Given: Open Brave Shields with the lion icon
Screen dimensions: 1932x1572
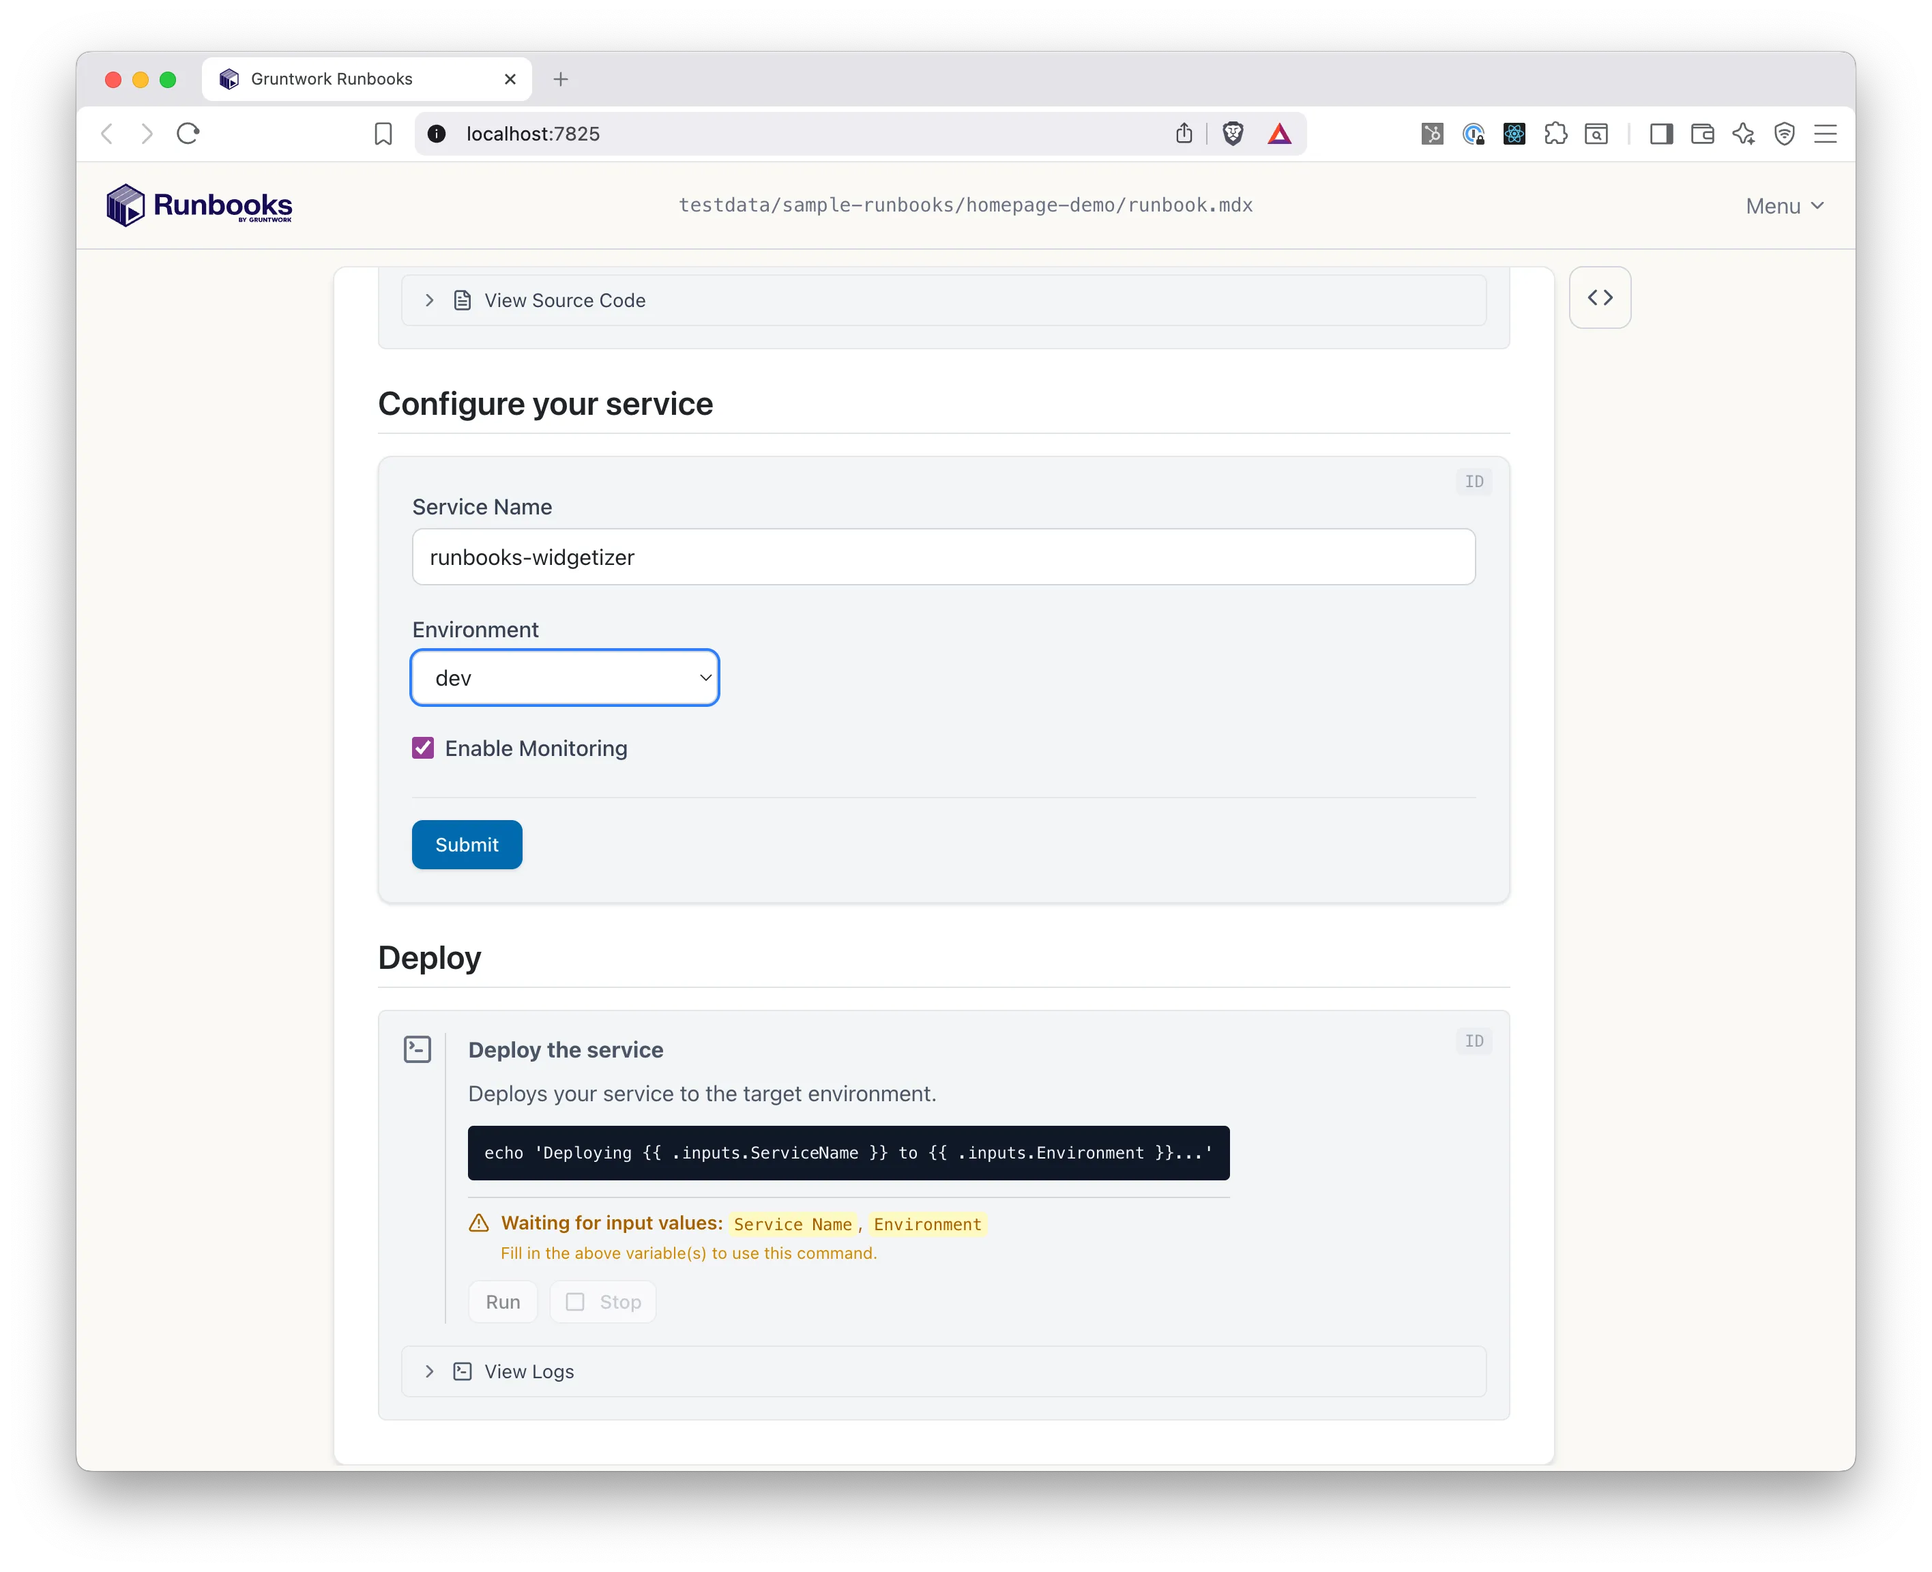Looking at the screenshot, I should (1232, 133).
